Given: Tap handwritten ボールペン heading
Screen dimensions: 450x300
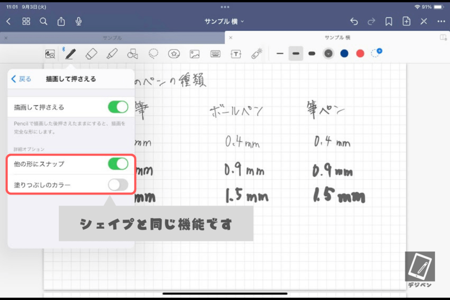Looking at the screenshot, I should tap(236, 111).
